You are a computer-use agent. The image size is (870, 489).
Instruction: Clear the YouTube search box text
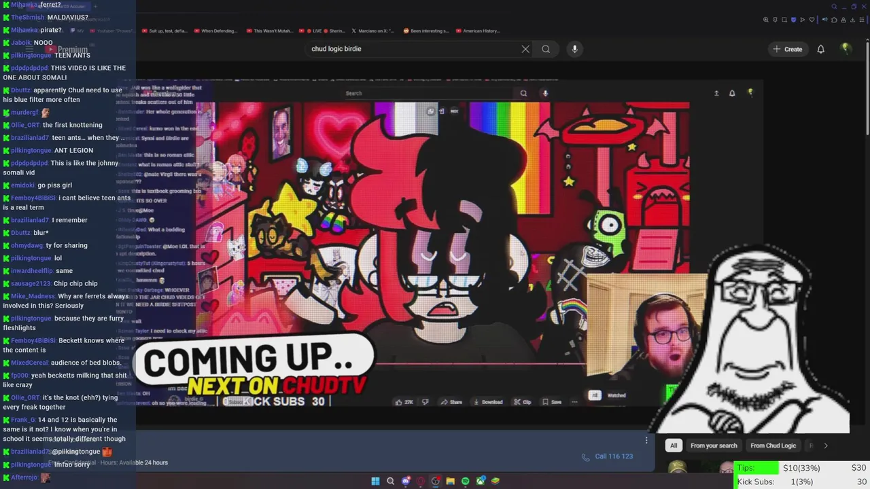(525, 49)
